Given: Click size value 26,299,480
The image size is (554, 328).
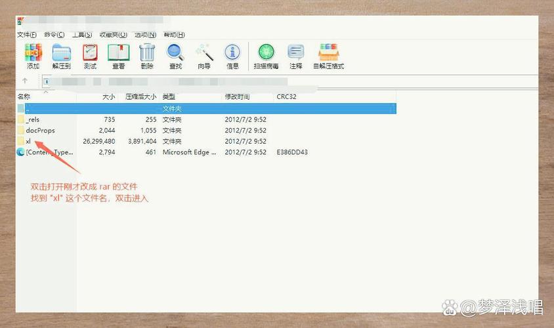Looking at the screenshot, I should click(x=99, y=141).
